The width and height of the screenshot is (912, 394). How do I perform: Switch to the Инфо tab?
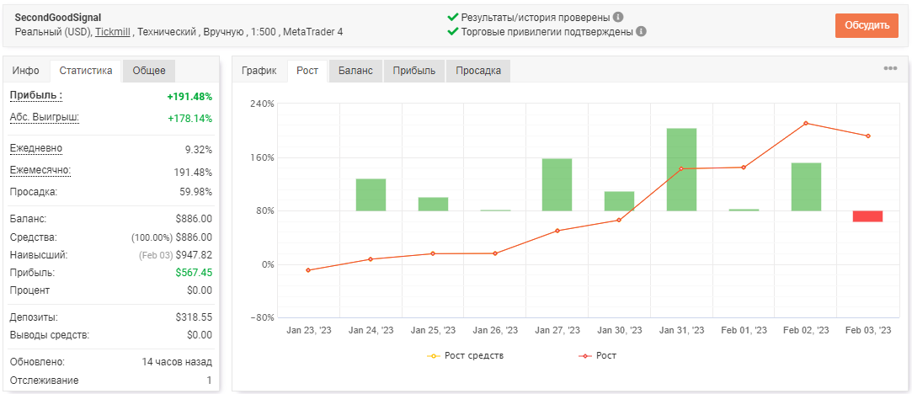pyautogui.click(x=26, y=71)
